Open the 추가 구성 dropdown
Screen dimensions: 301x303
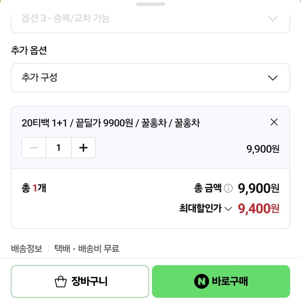[x=150, y=78]
